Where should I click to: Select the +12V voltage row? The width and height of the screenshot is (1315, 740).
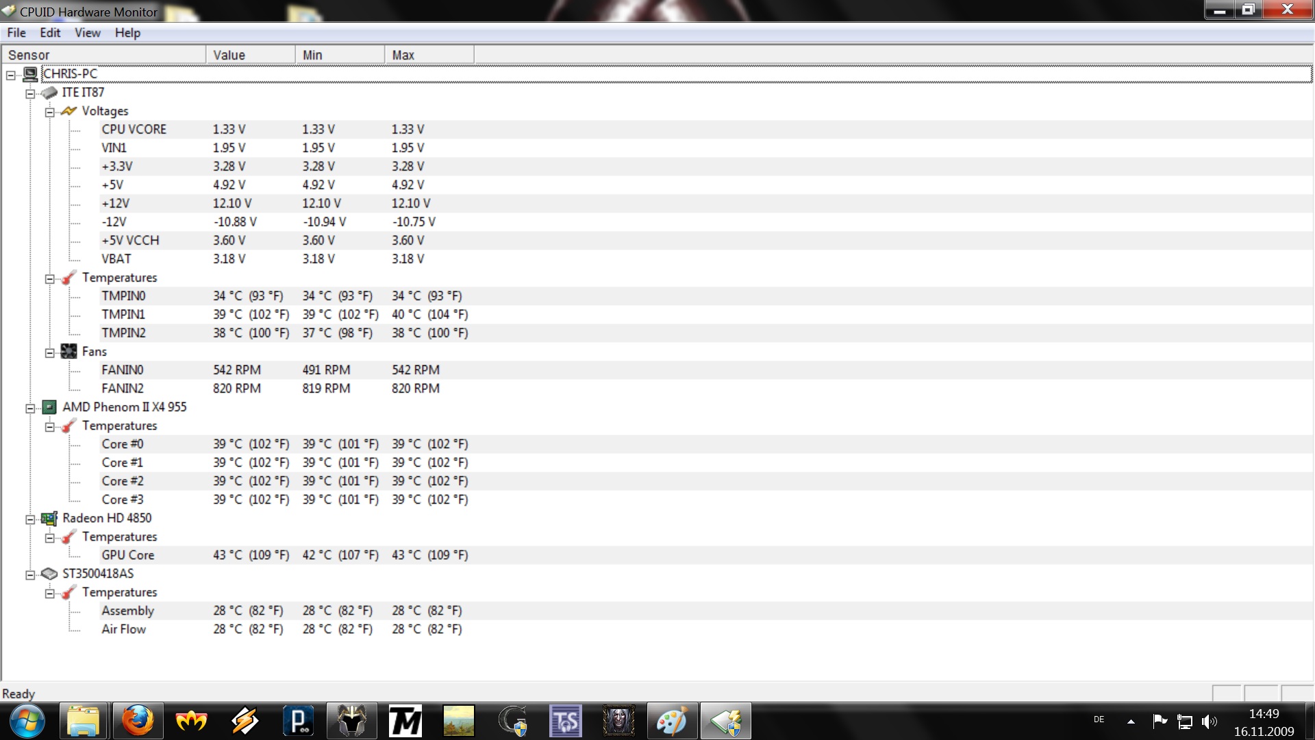click(705, 203)
